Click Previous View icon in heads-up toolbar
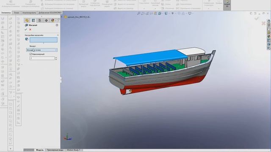The height and width of the screenshot is (152, 271). coord(147,13)
